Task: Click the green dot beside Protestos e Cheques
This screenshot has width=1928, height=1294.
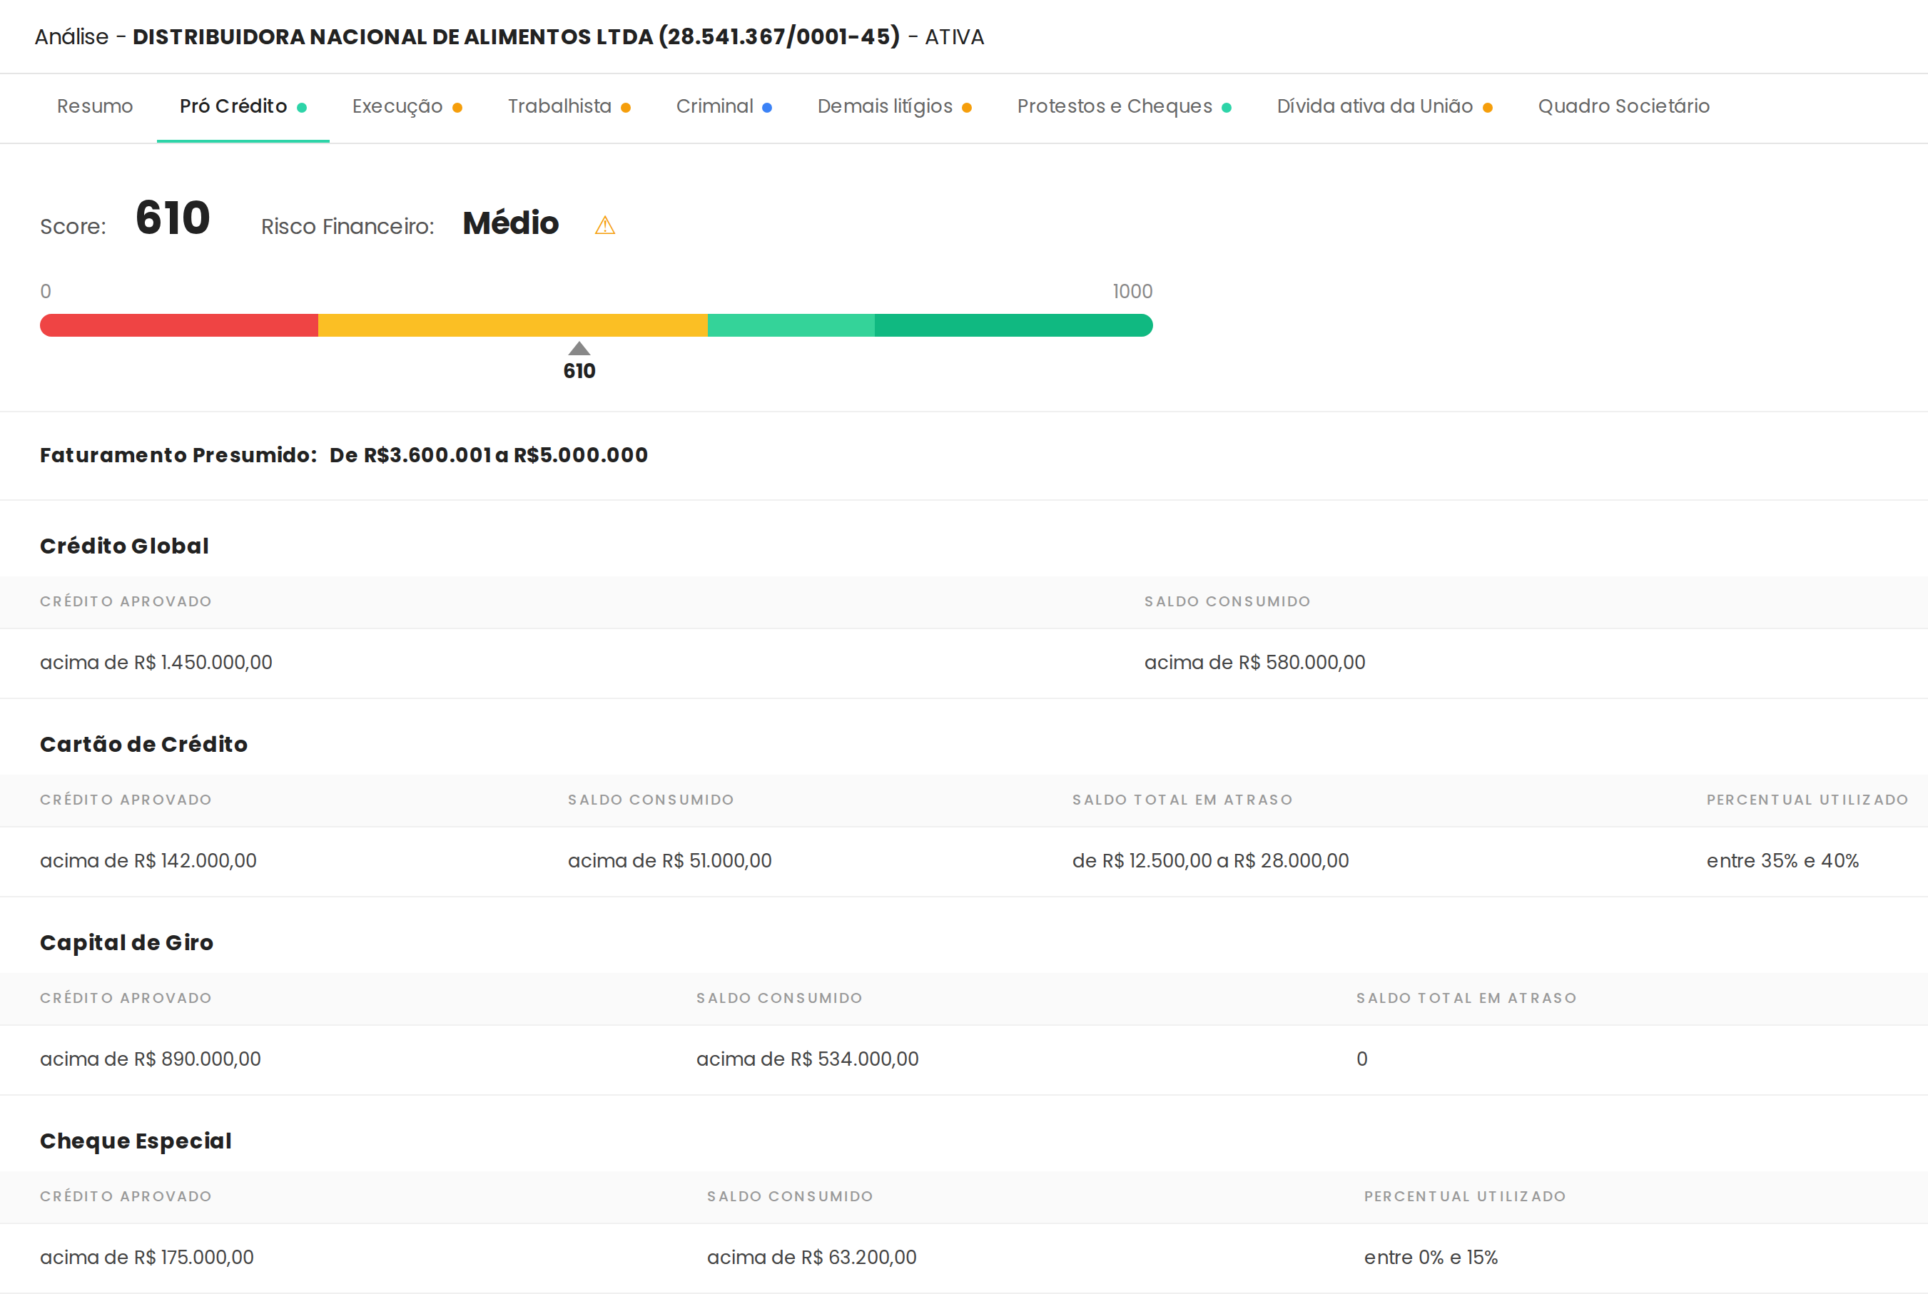Action: (x=1227, y=108)
